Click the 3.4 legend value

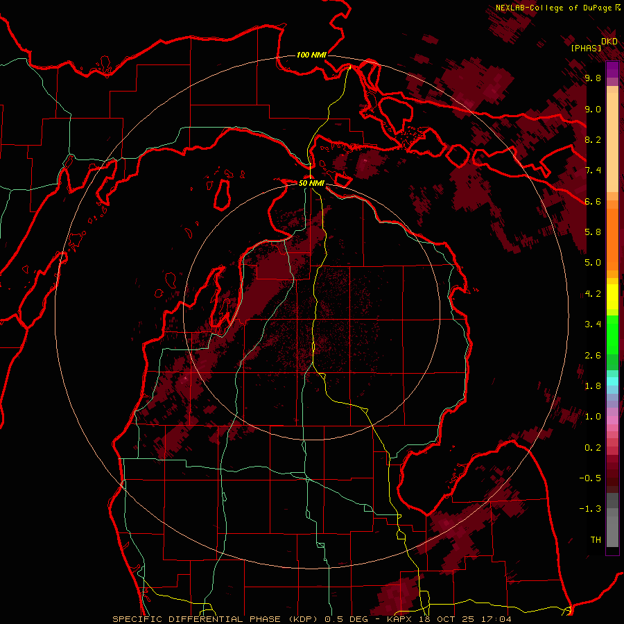(593, 324)
